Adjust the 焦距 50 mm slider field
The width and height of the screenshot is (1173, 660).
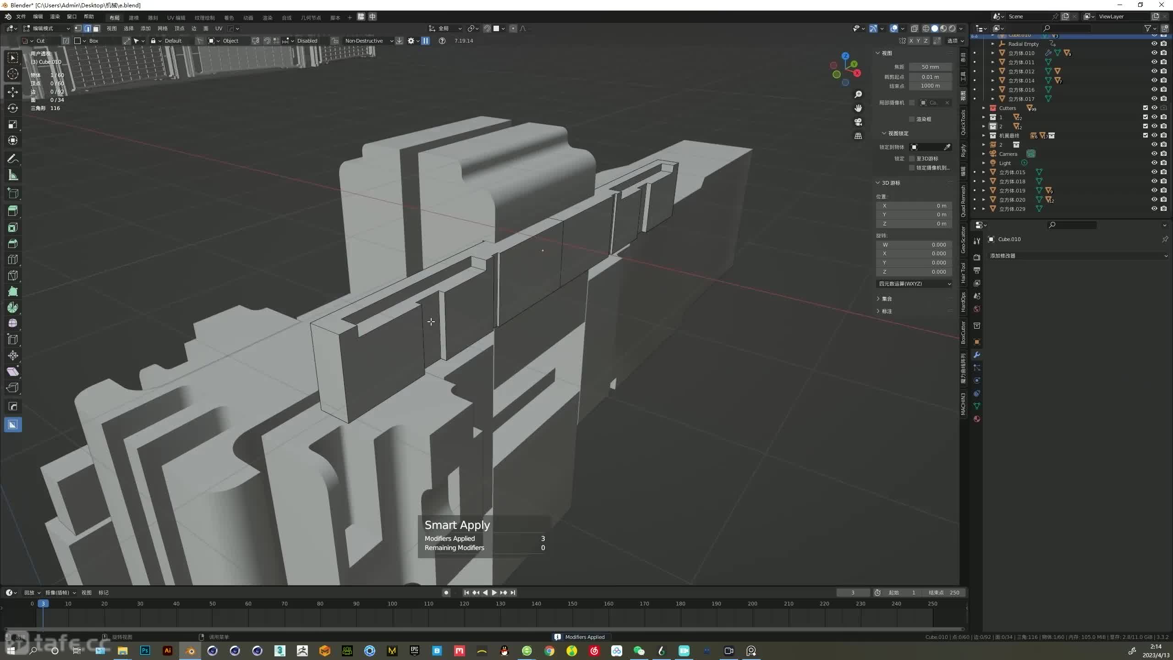[x=931, y=67]
